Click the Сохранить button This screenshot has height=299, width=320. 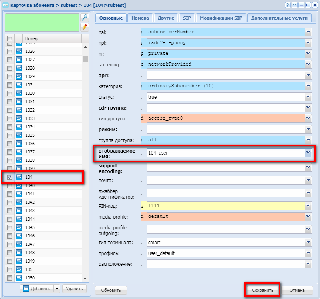pyautogui.click(x=262, y=290)
